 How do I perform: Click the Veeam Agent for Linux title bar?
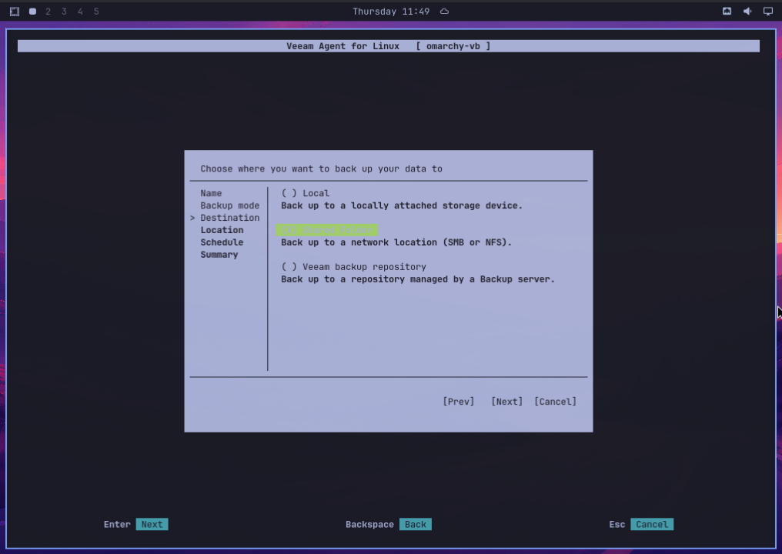click(x=389, y=46)
